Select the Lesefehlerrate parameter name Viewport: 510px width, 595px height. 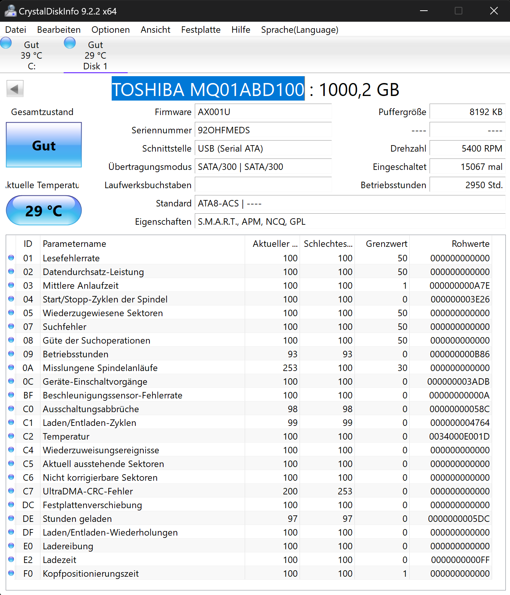[71, 258]
